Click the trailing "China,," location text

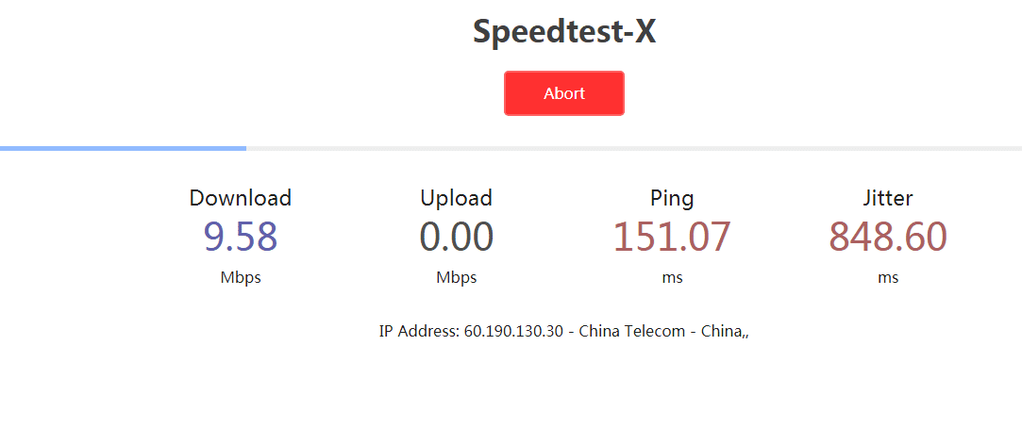[x=724, y=332]
